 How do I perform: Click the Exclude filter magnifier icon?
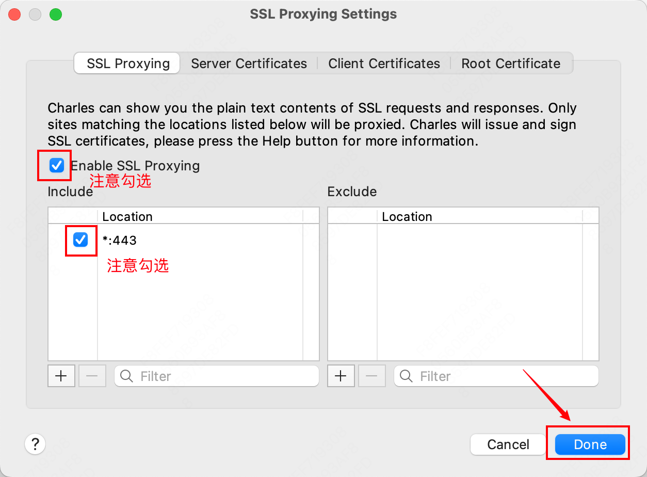pyautogui.click(x=406, y=376)
